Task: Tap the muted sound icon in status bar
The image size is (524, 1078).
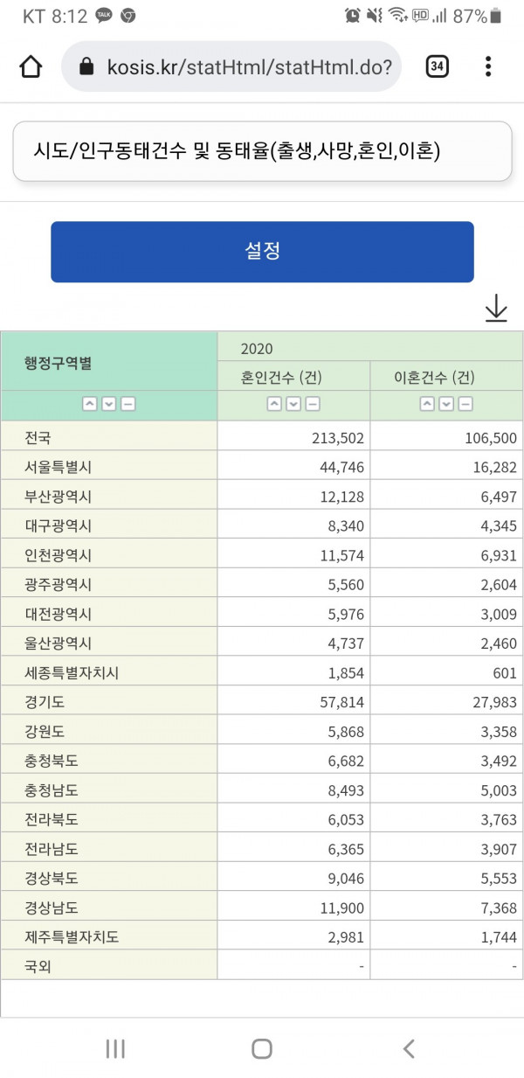Action: tap(375, 16)
